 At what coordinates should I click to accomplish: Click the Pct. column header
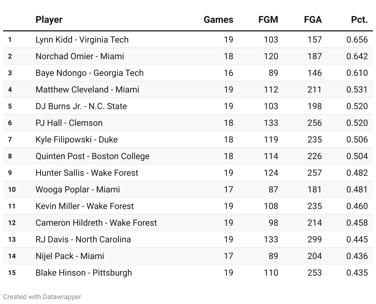359,20
